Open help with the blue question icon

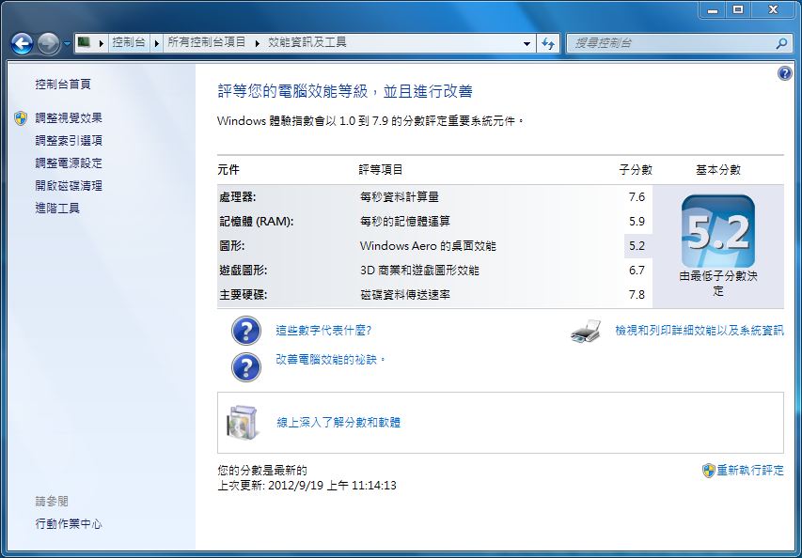[x=784, y=73]
